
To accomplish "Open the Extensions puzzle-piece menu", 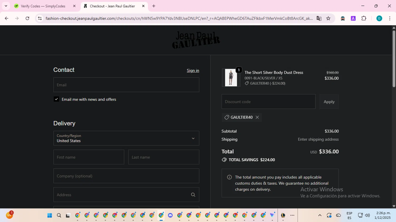I will pyautogui.click(x=364, y=18).
